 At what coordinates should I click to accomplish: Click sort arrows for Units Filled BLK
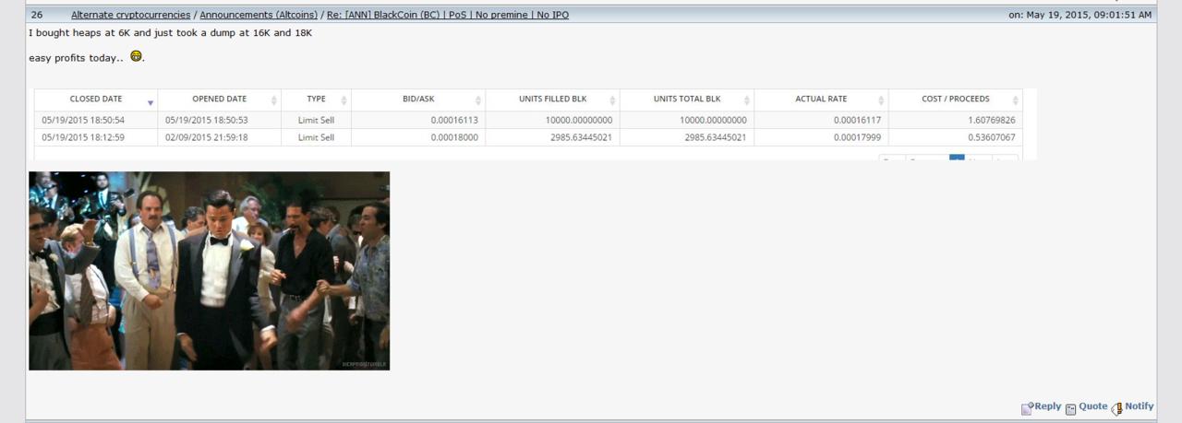pyautogui.click(x=612, y=100)
